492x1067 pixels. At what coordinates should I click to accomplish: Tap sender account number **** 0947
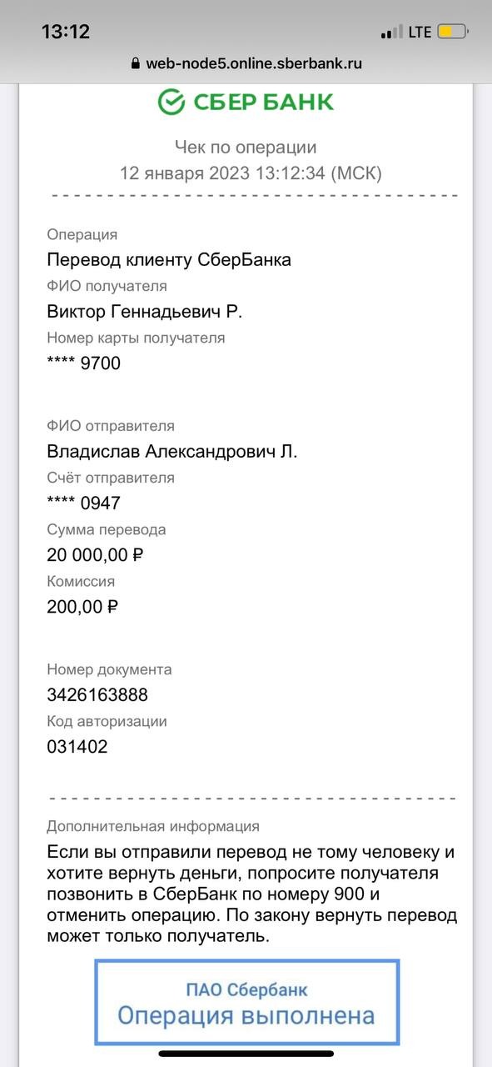click(x=84, y=503)
